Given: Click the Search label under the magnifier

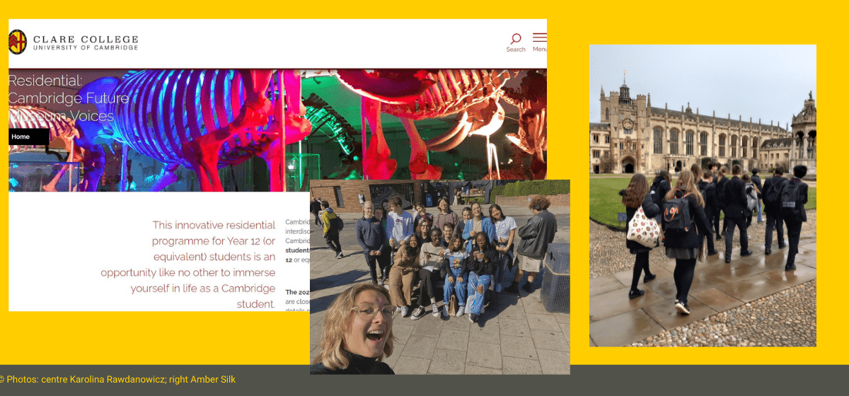Looking at the screenshot, I should pos(516,49).
